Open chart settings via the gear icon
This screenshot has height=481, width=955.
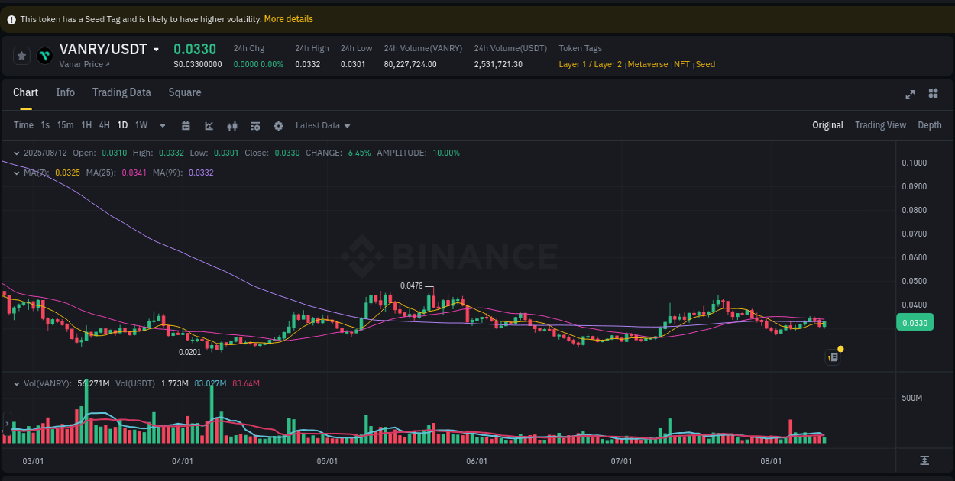279,126
